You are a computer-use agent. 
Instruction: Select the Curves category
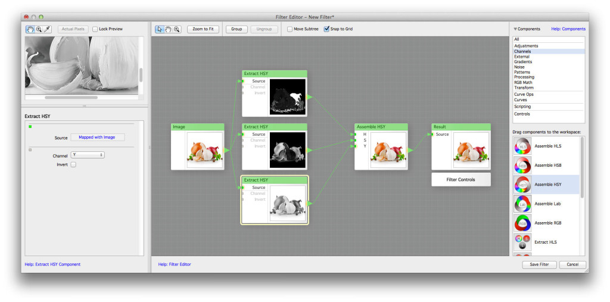pos(549,99)
